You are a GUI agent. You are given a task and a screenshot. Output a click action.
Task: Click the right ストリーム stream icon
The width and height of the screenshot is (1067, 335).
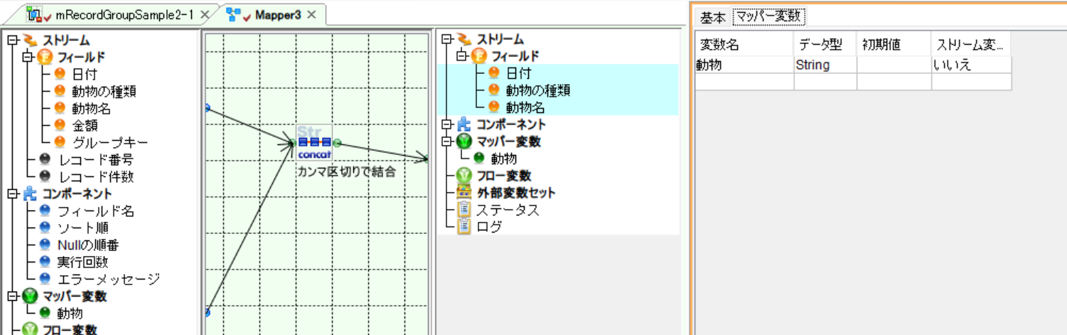click(463, 39)
